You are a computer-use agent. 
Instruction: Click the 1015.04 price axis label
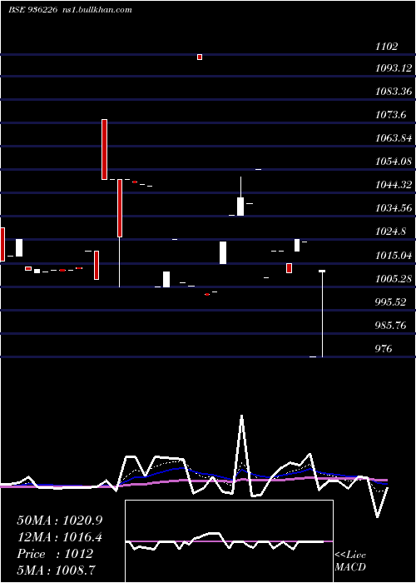394,256
